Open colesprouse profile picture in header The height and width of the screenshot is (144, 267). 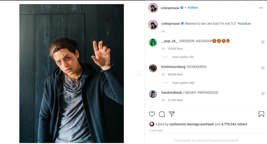[153, 8]
